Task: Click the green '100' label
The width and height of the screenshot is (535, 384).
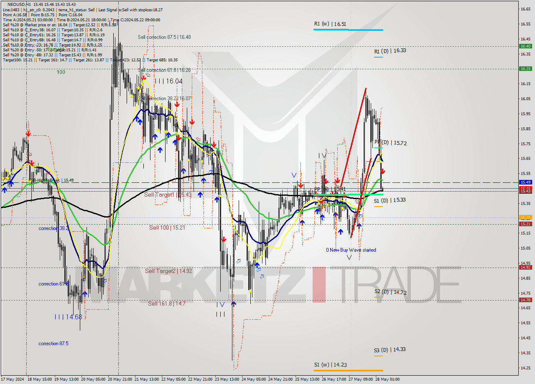Action: pos(61,72)
